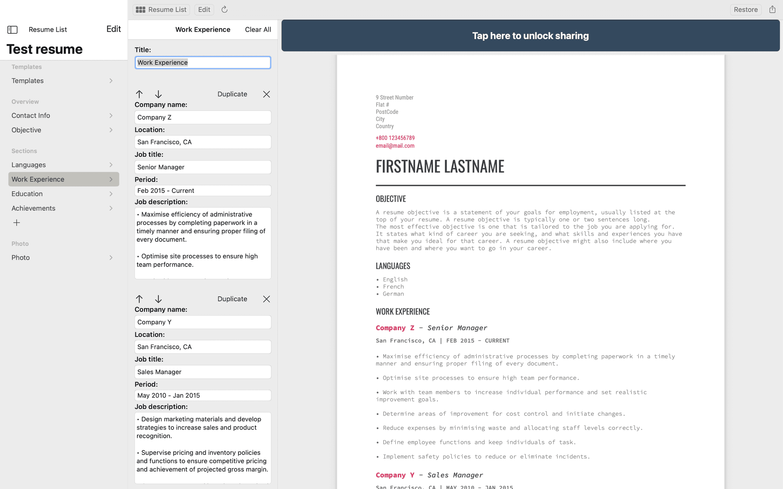
Task: Click the move-down arrow for Company Z entry
Action: 159,94
